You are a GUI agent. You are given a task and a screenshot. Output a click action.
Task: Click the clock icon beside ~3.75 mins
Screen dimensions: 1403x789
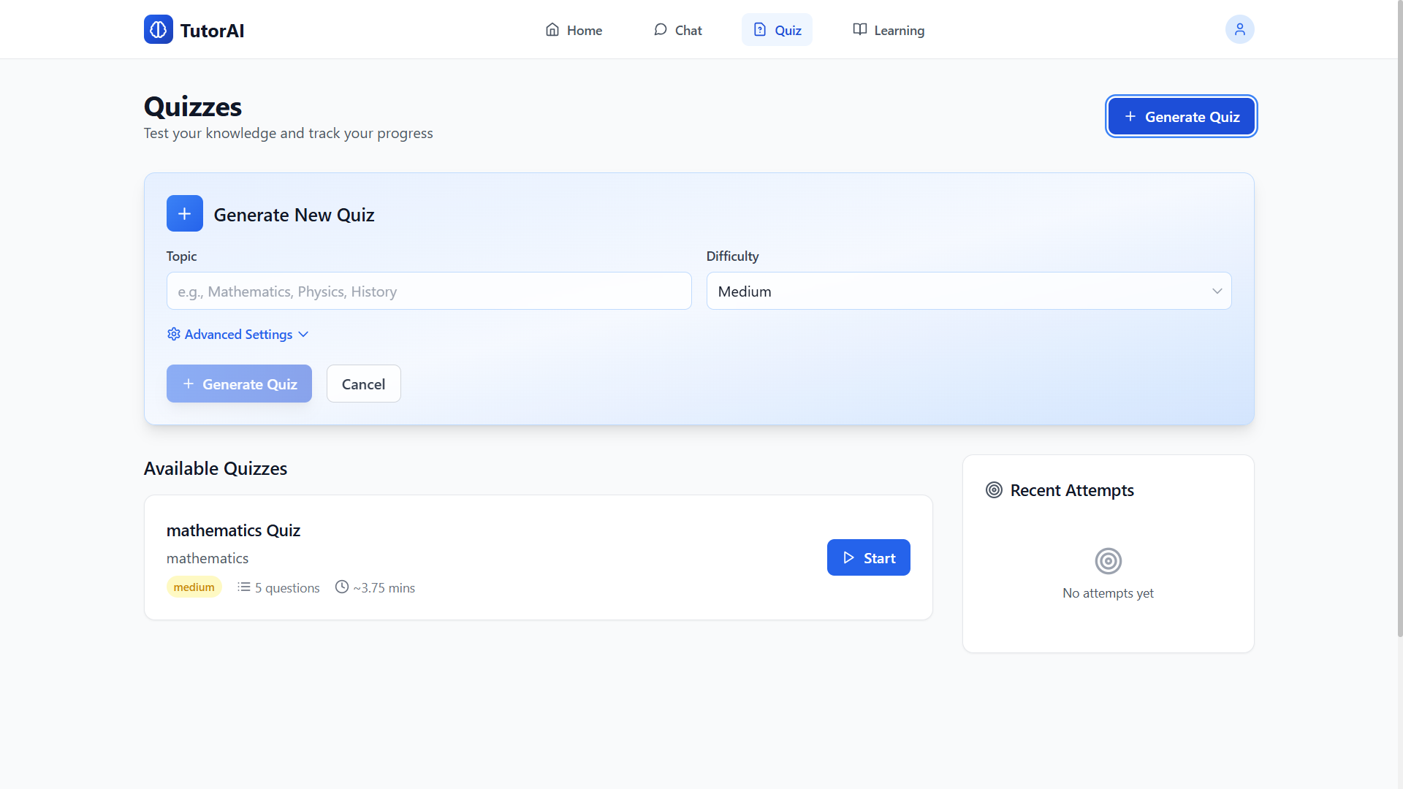[x=341, y=587]
